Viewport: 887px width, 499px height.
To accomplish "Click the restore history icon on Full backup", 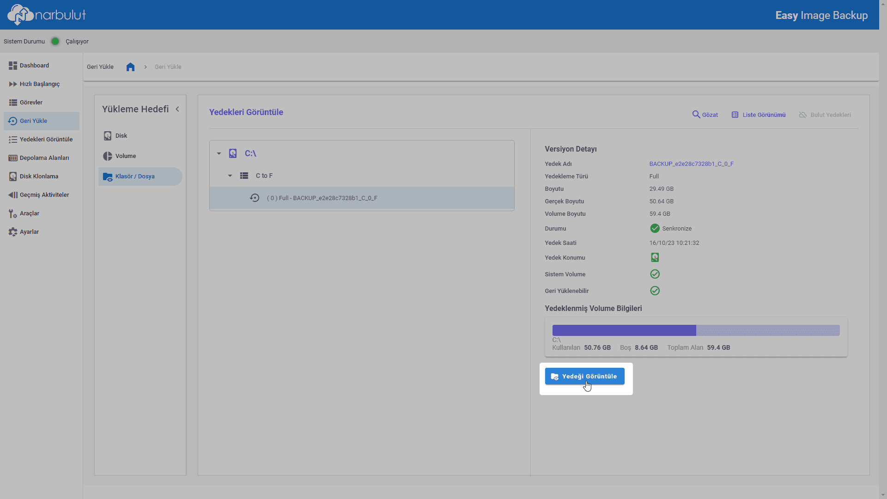I will [255, 198].
